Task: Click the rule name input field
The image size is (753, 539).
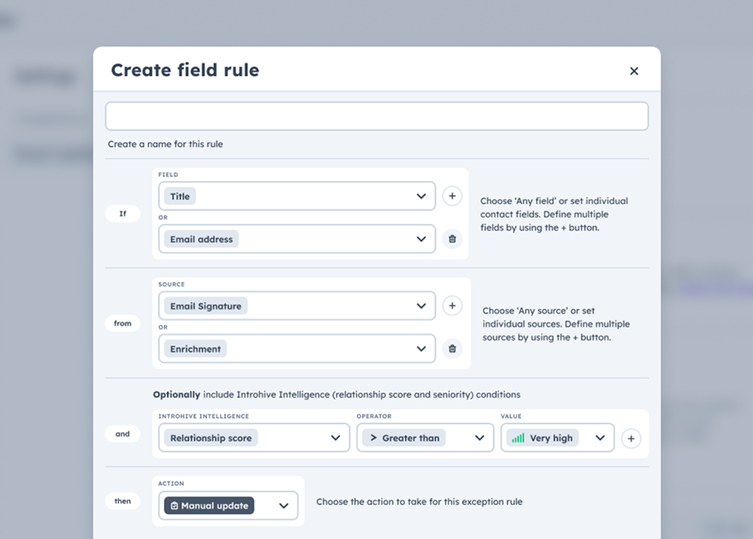Action: 376,115
